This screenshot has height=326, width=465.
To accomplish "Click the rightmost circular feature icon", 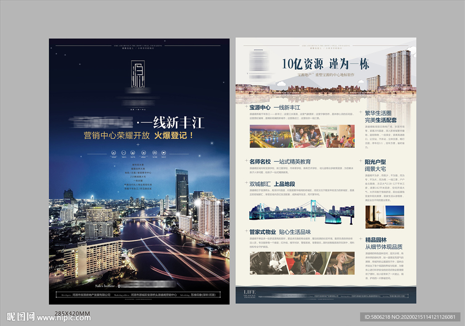I will coord(163,153).
